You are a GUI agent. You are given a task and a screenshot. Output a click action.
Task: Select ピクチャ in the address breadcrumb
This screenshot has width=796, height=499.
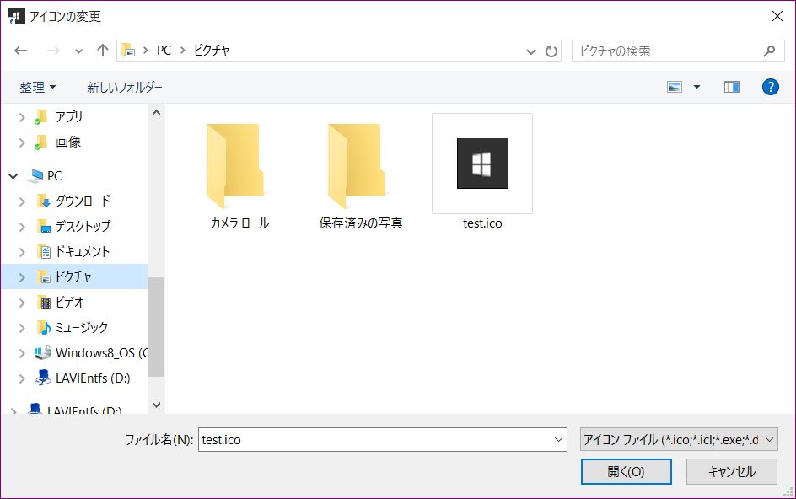pos(212,51)
